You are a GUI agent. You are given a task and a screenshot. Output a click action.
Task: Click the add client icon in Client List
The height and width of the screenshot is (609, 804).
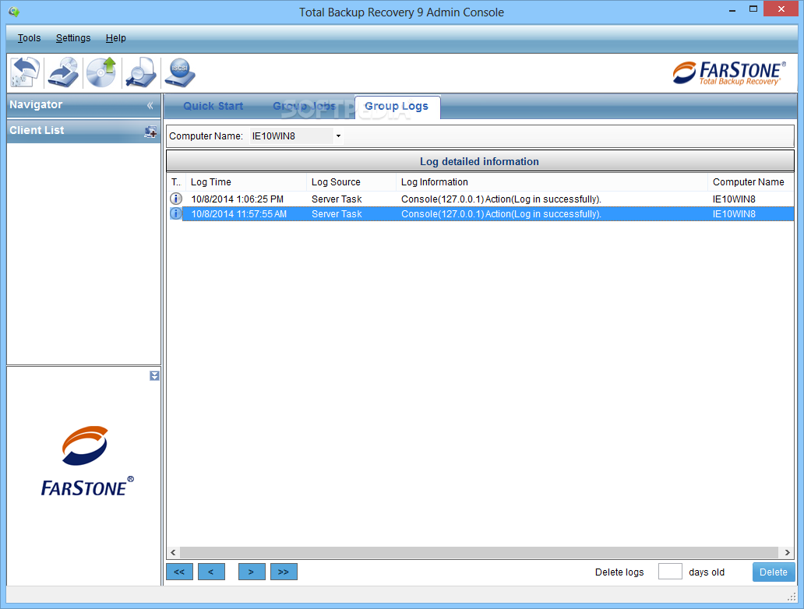[150, 132]
